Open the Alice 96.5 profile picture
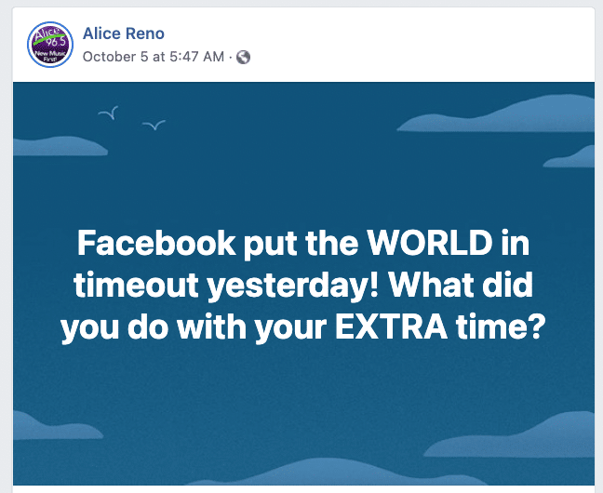This screenshot has width=603, height=493. 49,45
